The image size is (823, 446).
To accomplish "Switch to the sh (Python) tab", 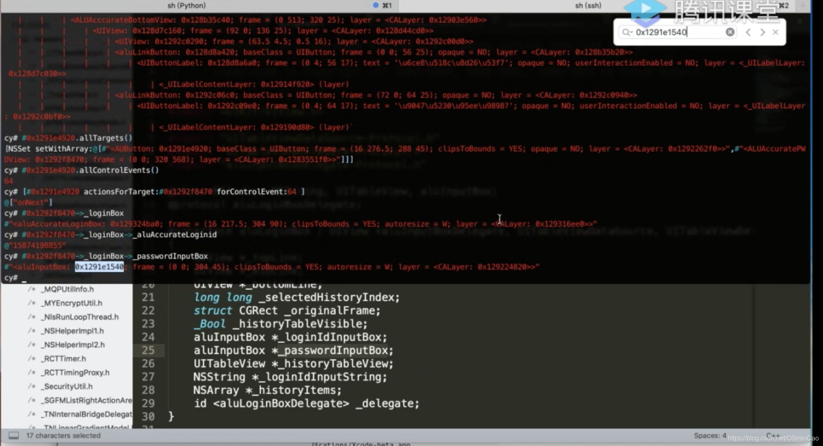I will (186, 5).
